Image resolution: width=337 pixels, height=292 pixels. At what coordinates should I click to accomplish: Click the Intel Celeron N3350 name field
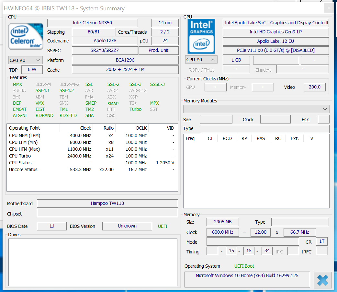(x=92, y=23)
